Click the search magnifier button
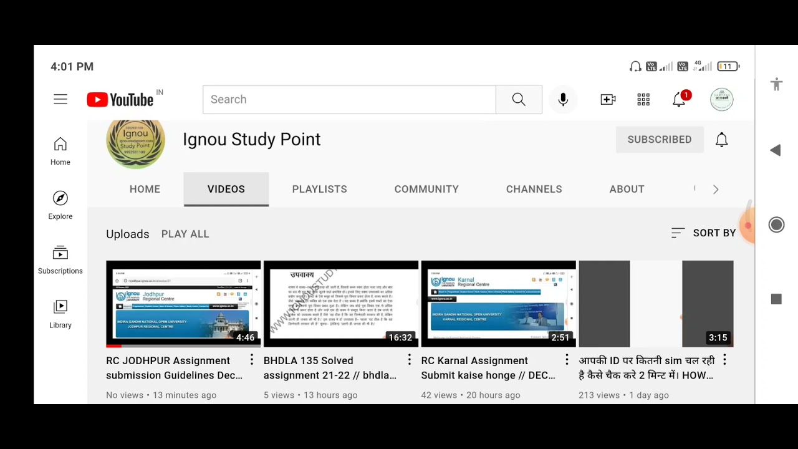Viewport: 798px width, 449px height. (519, 100)
